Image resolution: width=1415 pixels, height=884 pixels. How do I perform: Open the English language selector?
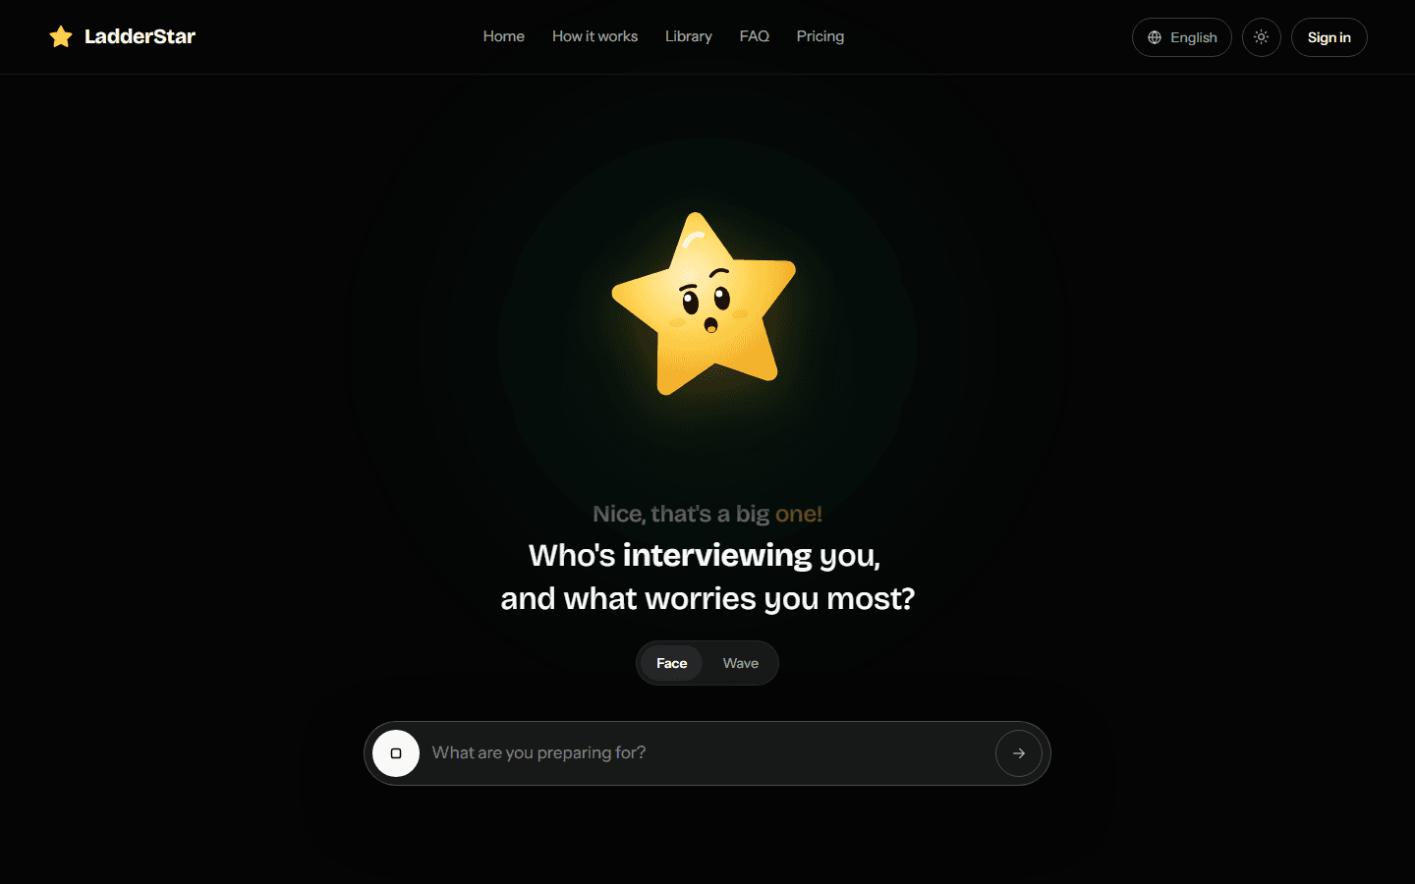pyautogui.click(x=1182, y=37)
